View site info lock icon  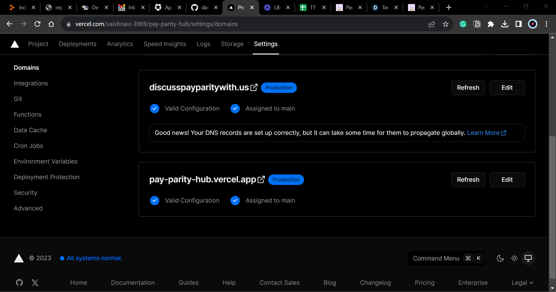(x=69, y=24)
